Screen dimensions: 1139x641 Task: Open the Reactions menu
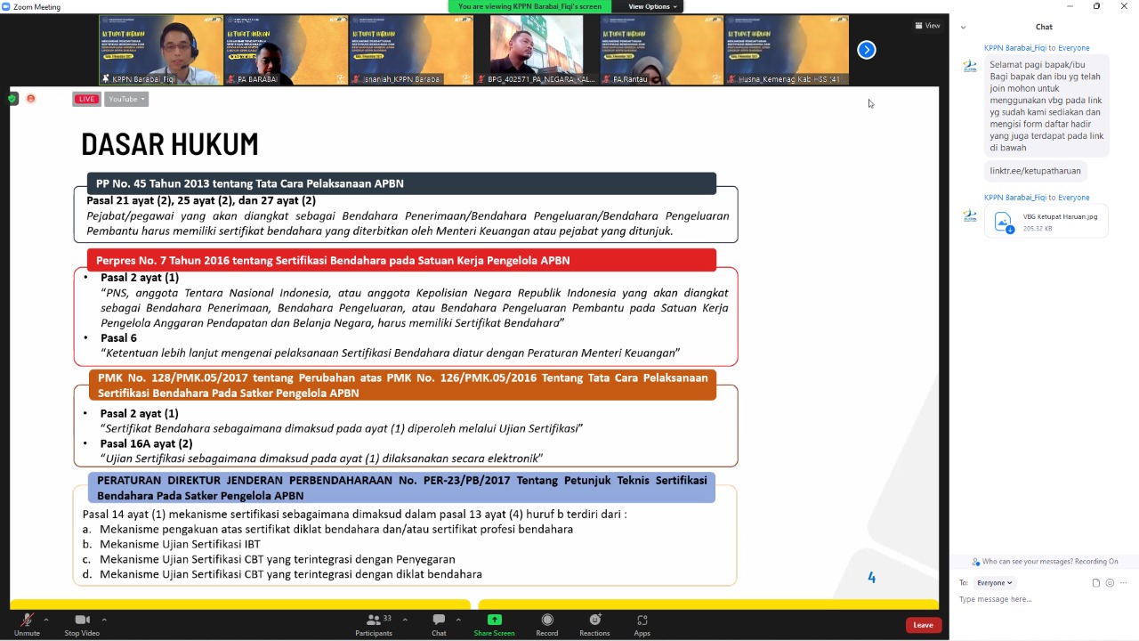[594, 623]
